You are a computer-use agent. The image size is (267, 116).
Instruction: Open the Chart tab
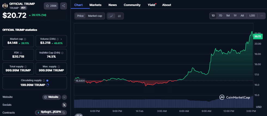pyautogui.click(x=78, y=5)
